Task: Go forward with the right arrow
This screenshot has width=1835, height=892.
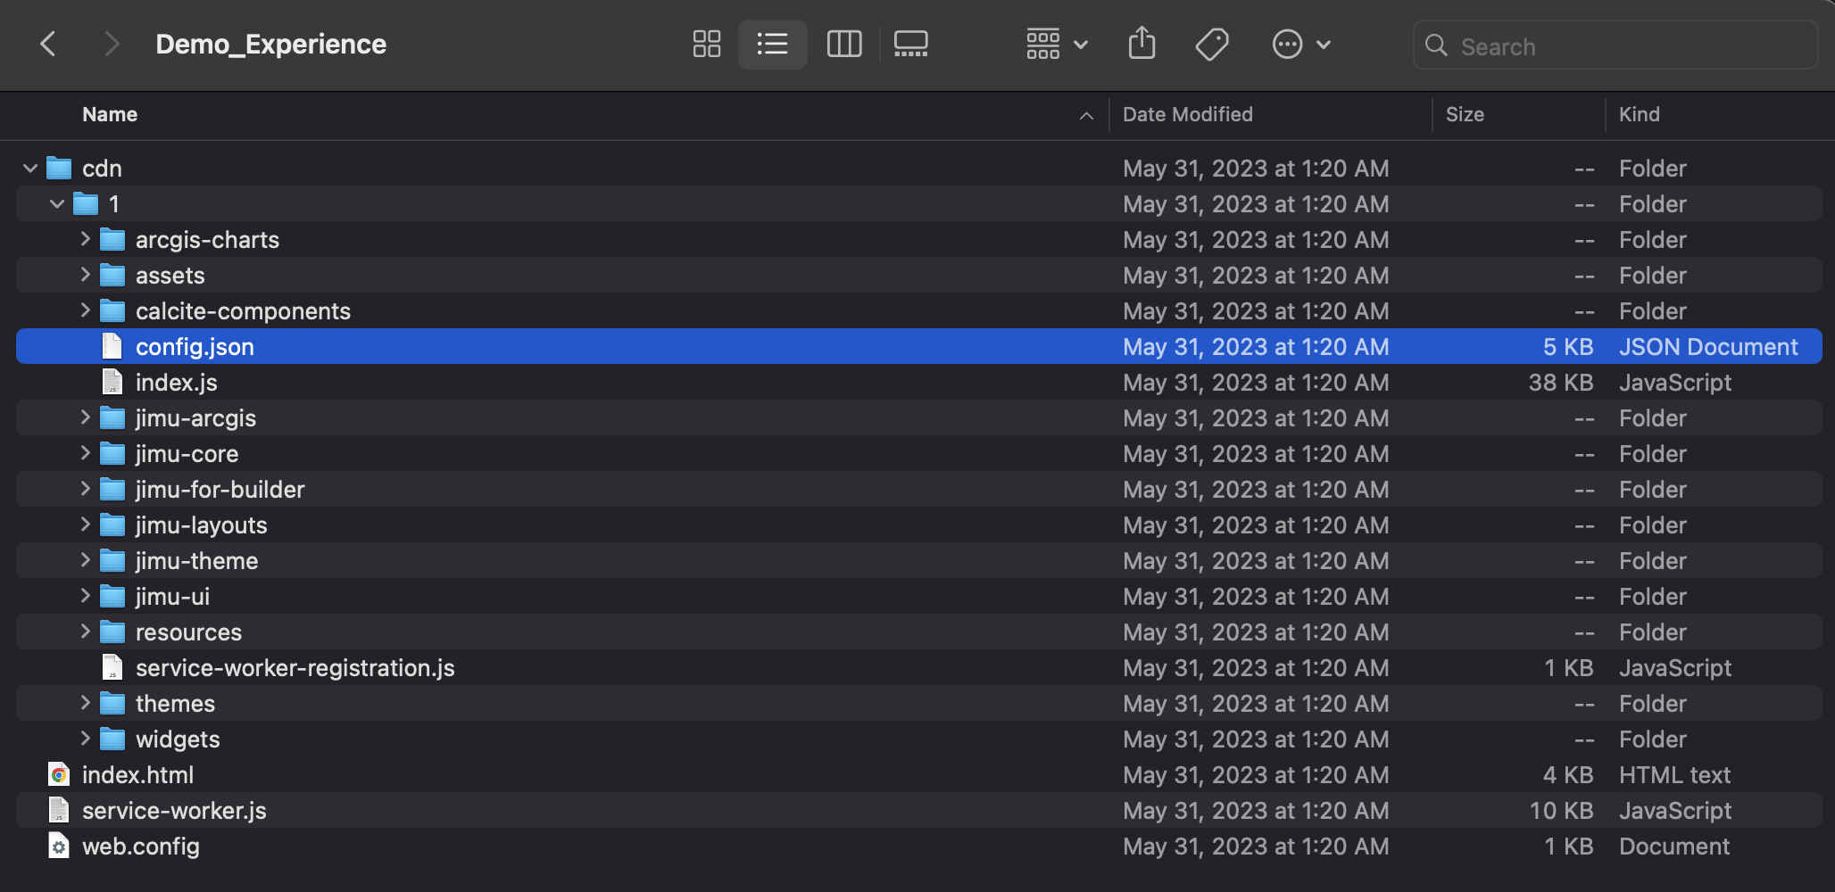Action: [x=112, y=45]
